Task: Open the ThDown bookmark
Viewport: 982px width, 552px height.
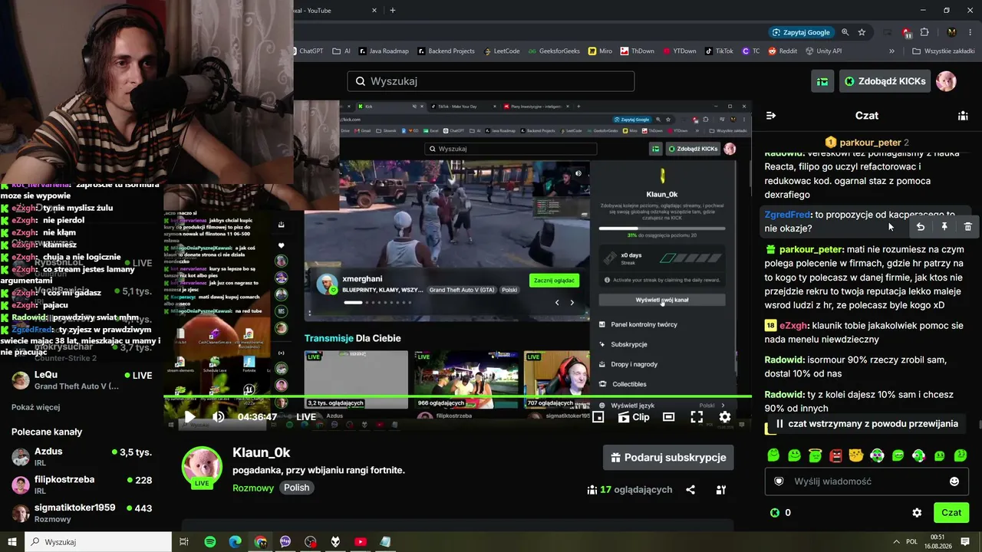Action: click(x=637, y=51)
